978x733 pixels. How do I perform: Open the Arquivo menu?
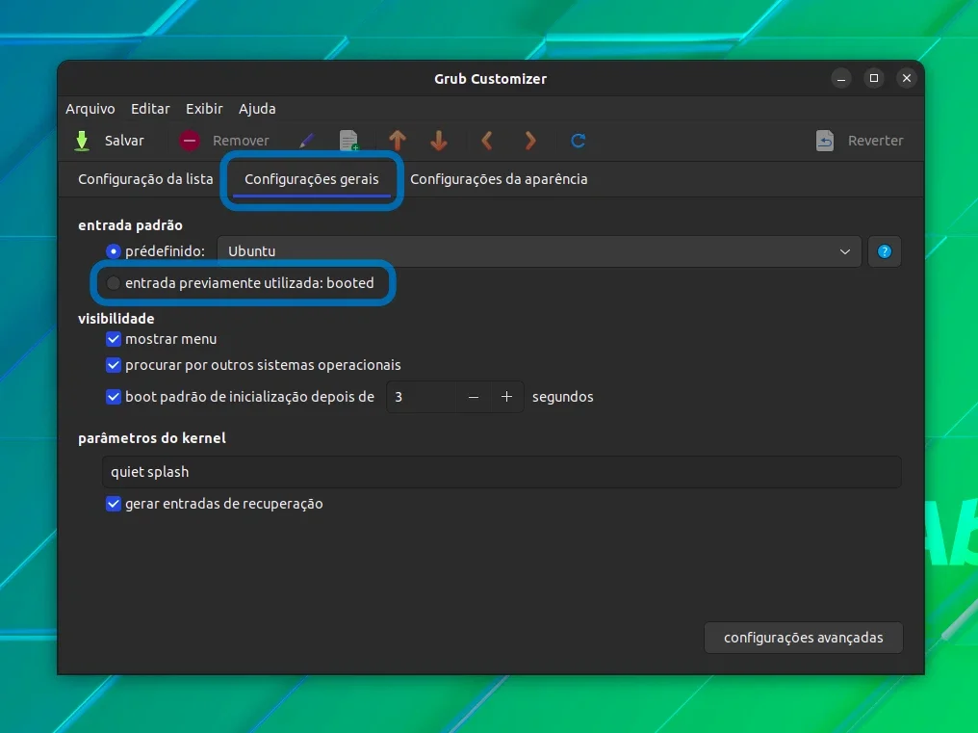coord(90,109)
